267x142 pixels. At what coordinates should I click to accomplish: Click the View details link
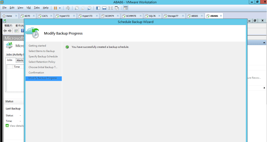[16, 126]
